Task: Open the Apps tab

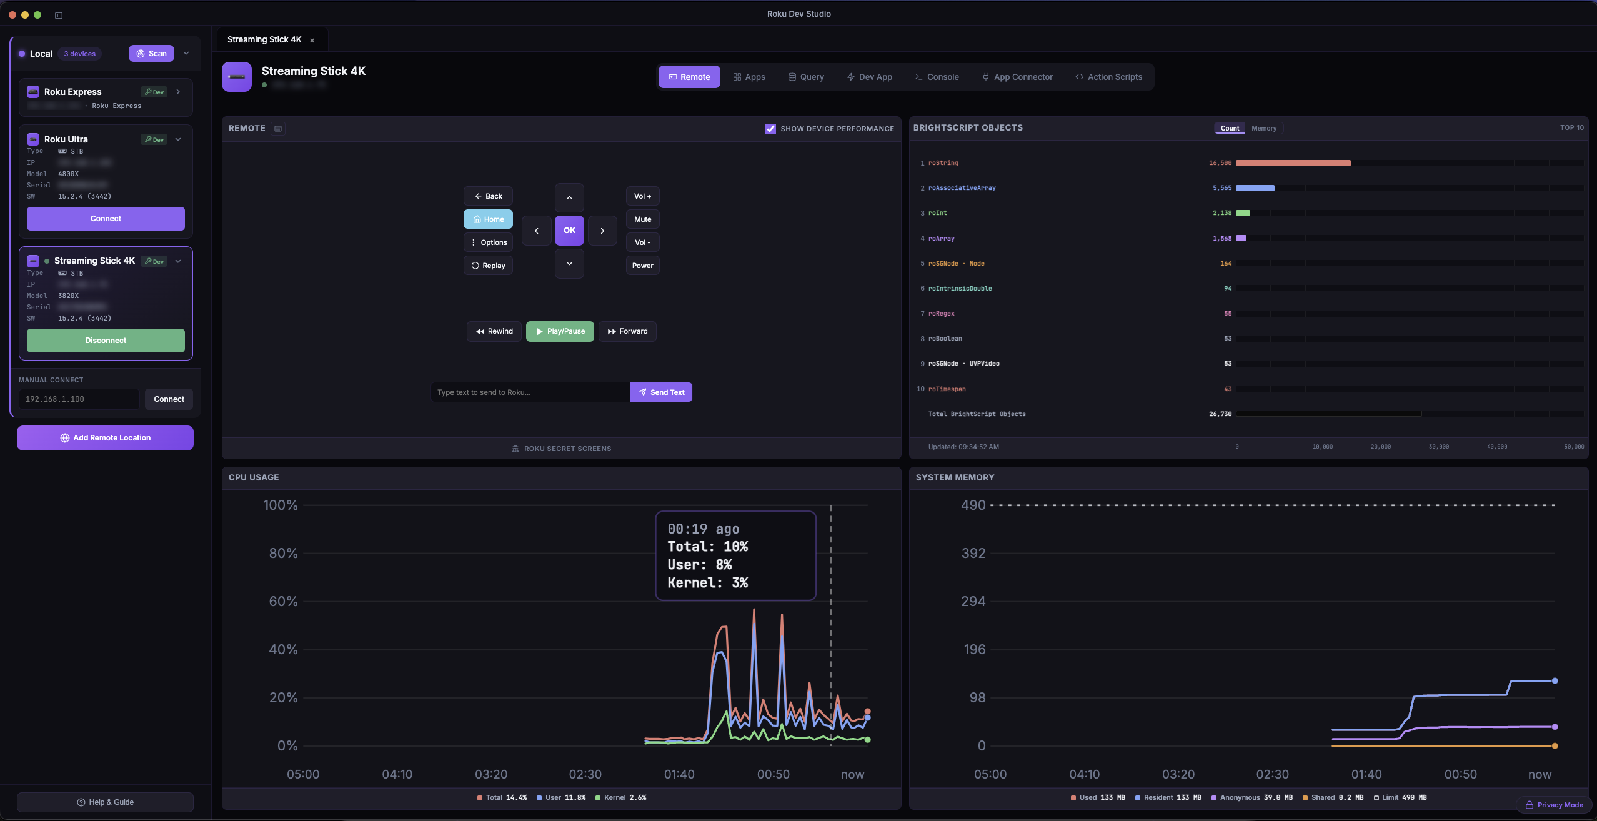Action: pos(749,77)
